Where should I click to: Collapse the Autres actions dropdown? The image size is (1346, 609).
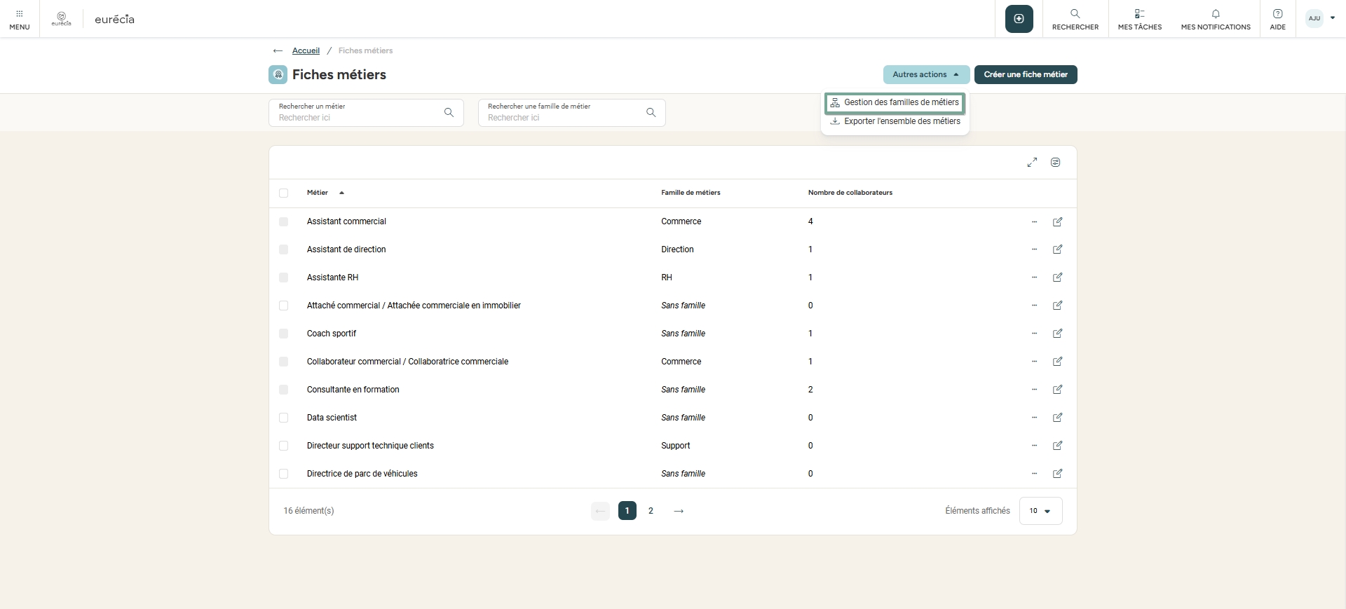tap(925, 75)
